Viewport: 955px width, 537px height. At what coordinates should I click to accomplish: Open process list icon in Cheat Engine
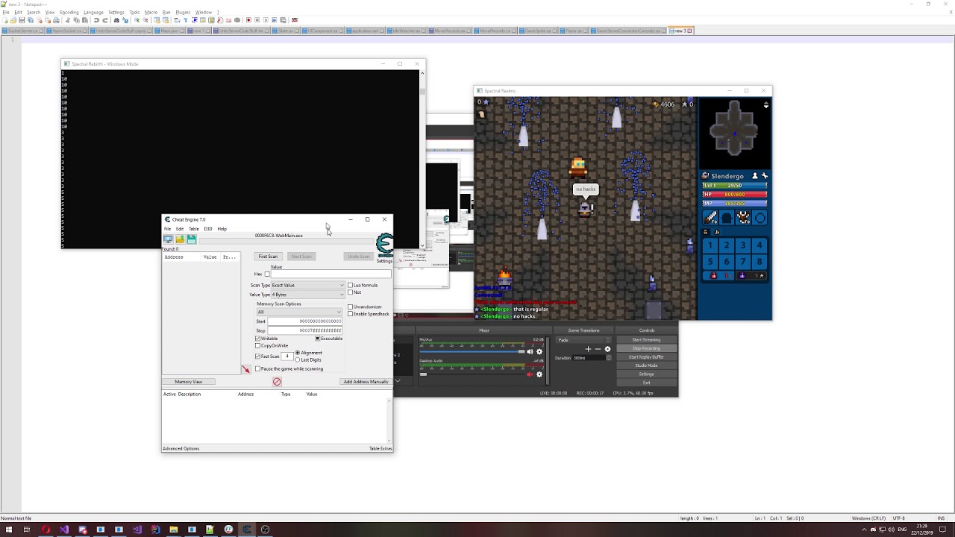pyautogui.click(x=168, y=239)
